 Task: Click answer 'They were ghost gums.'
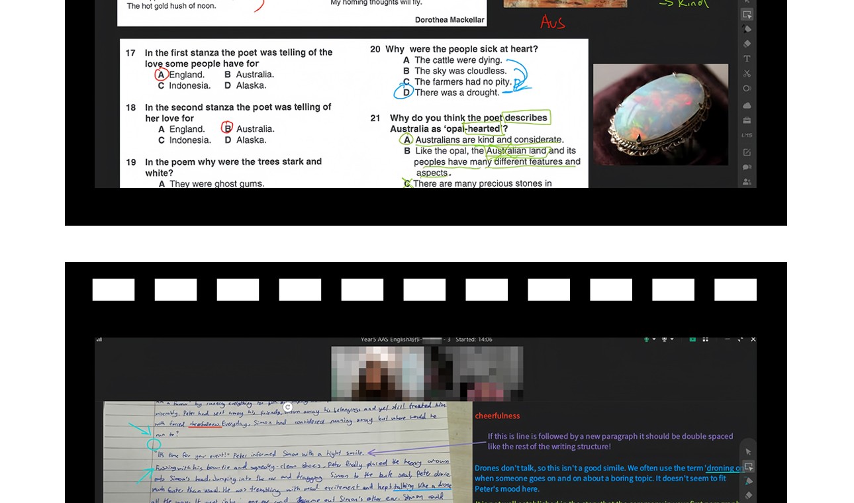216,183
